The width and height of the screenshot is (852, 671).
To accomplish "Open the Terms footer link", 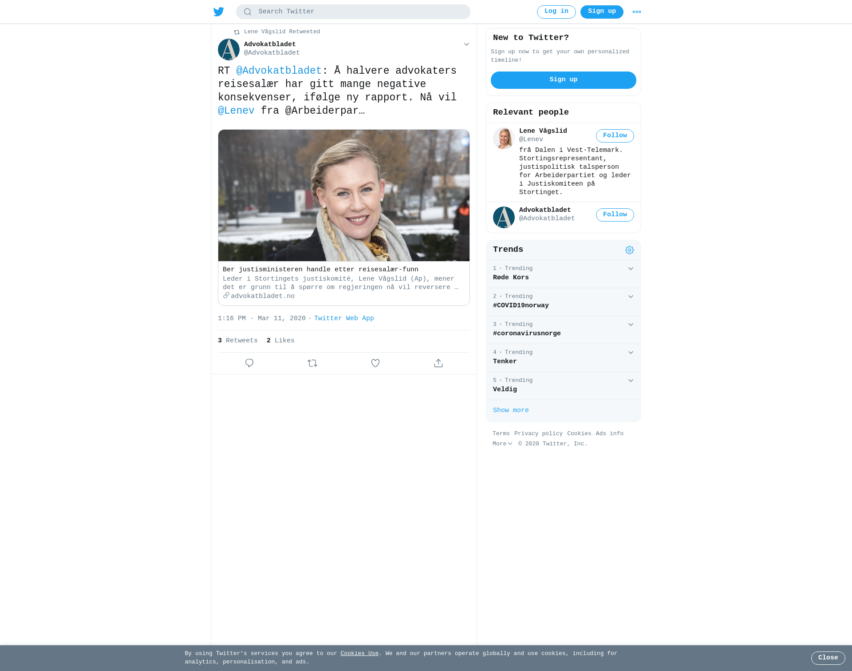I will (x=501, y=434).
